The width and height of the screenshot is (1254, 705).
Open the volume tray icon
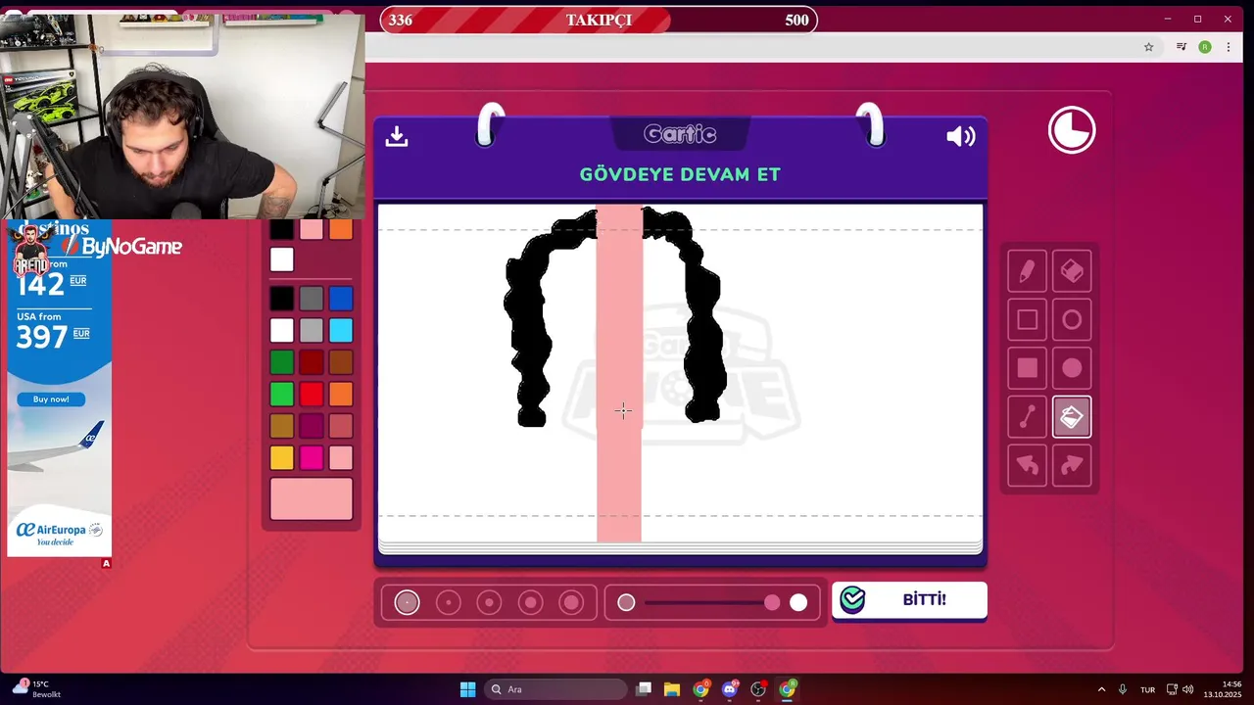coord(1187,689)
